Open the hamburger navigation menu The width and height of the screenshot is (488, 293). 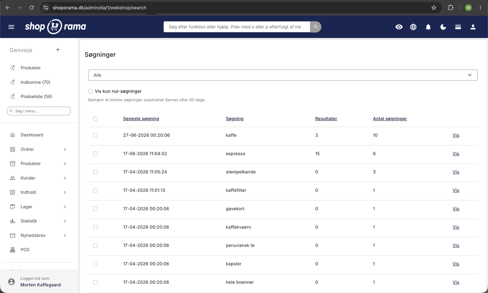11,27
